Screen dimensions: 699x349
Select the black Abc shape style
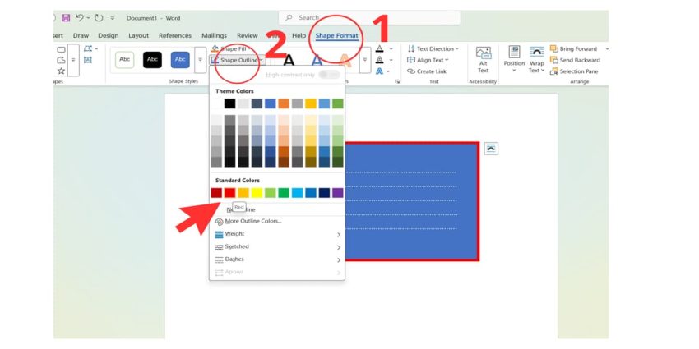tap(153, 59)
